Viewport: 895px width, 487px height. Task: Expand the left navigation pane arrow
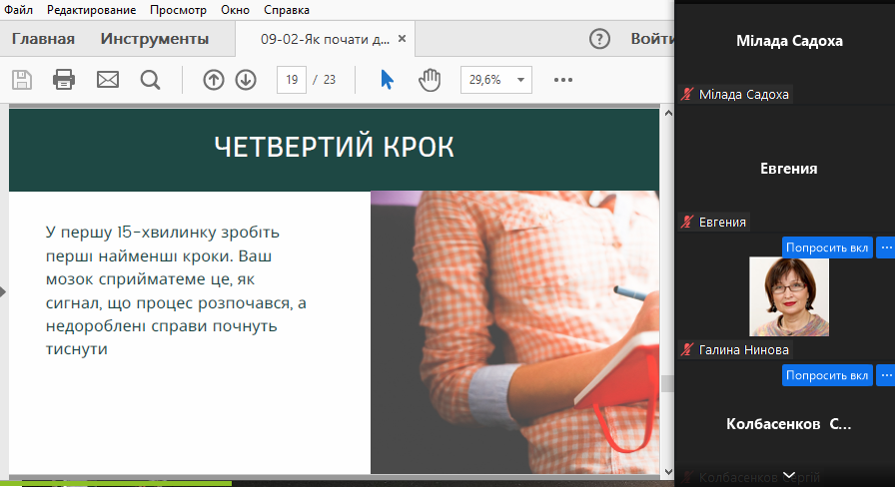tap(4, 291)
